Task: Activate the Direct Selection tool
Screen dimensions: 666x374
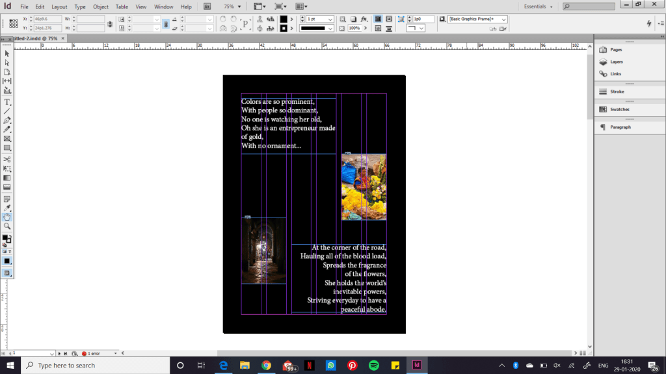Action: click(7, 62)
